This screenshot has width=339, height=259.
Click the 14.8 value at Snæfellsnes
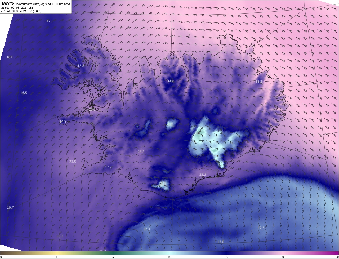[63, 121]
